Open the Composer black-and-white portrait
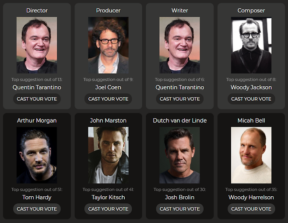This screenshot has height=223, width=288. [x=251, y=45]
